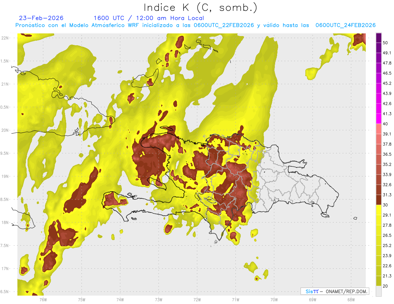Click the colorbar label "35.2"
394x304 pixels.
pos(387,164)
